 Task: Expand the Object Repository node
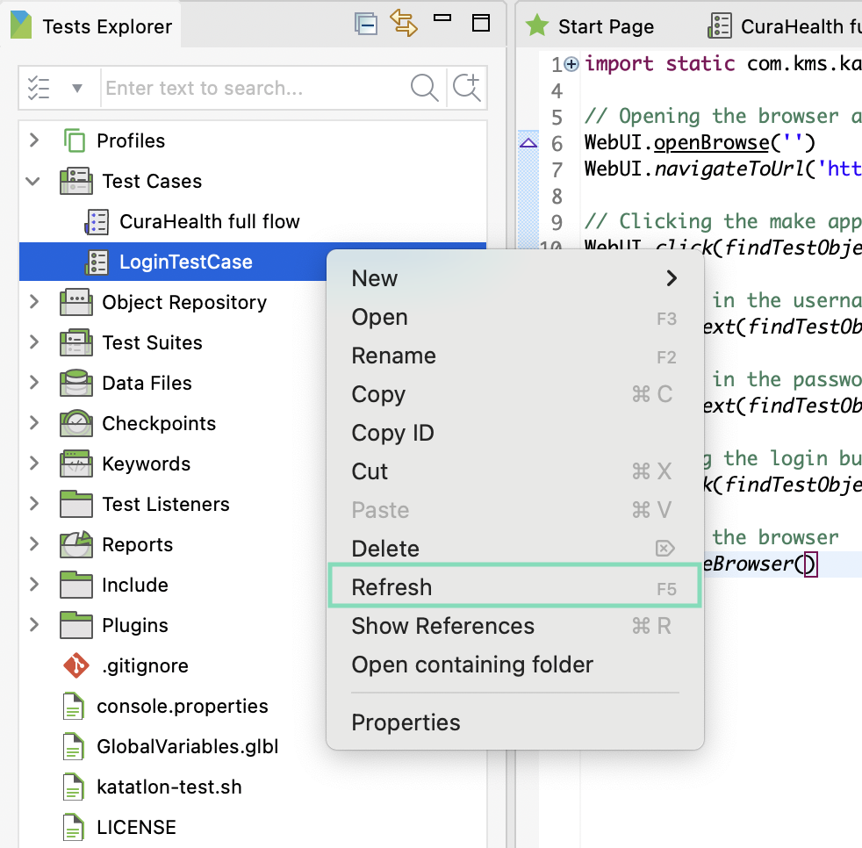(34, 302)
